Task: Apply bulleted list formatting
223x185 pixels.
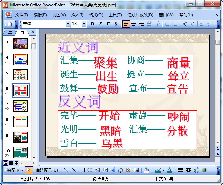Action: 175,24
